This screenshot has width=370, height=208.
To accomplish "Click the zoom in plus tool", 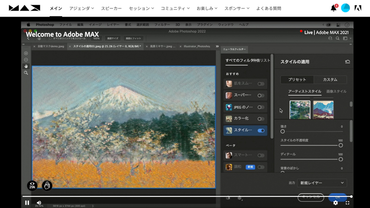I will [x=26, y=53].
